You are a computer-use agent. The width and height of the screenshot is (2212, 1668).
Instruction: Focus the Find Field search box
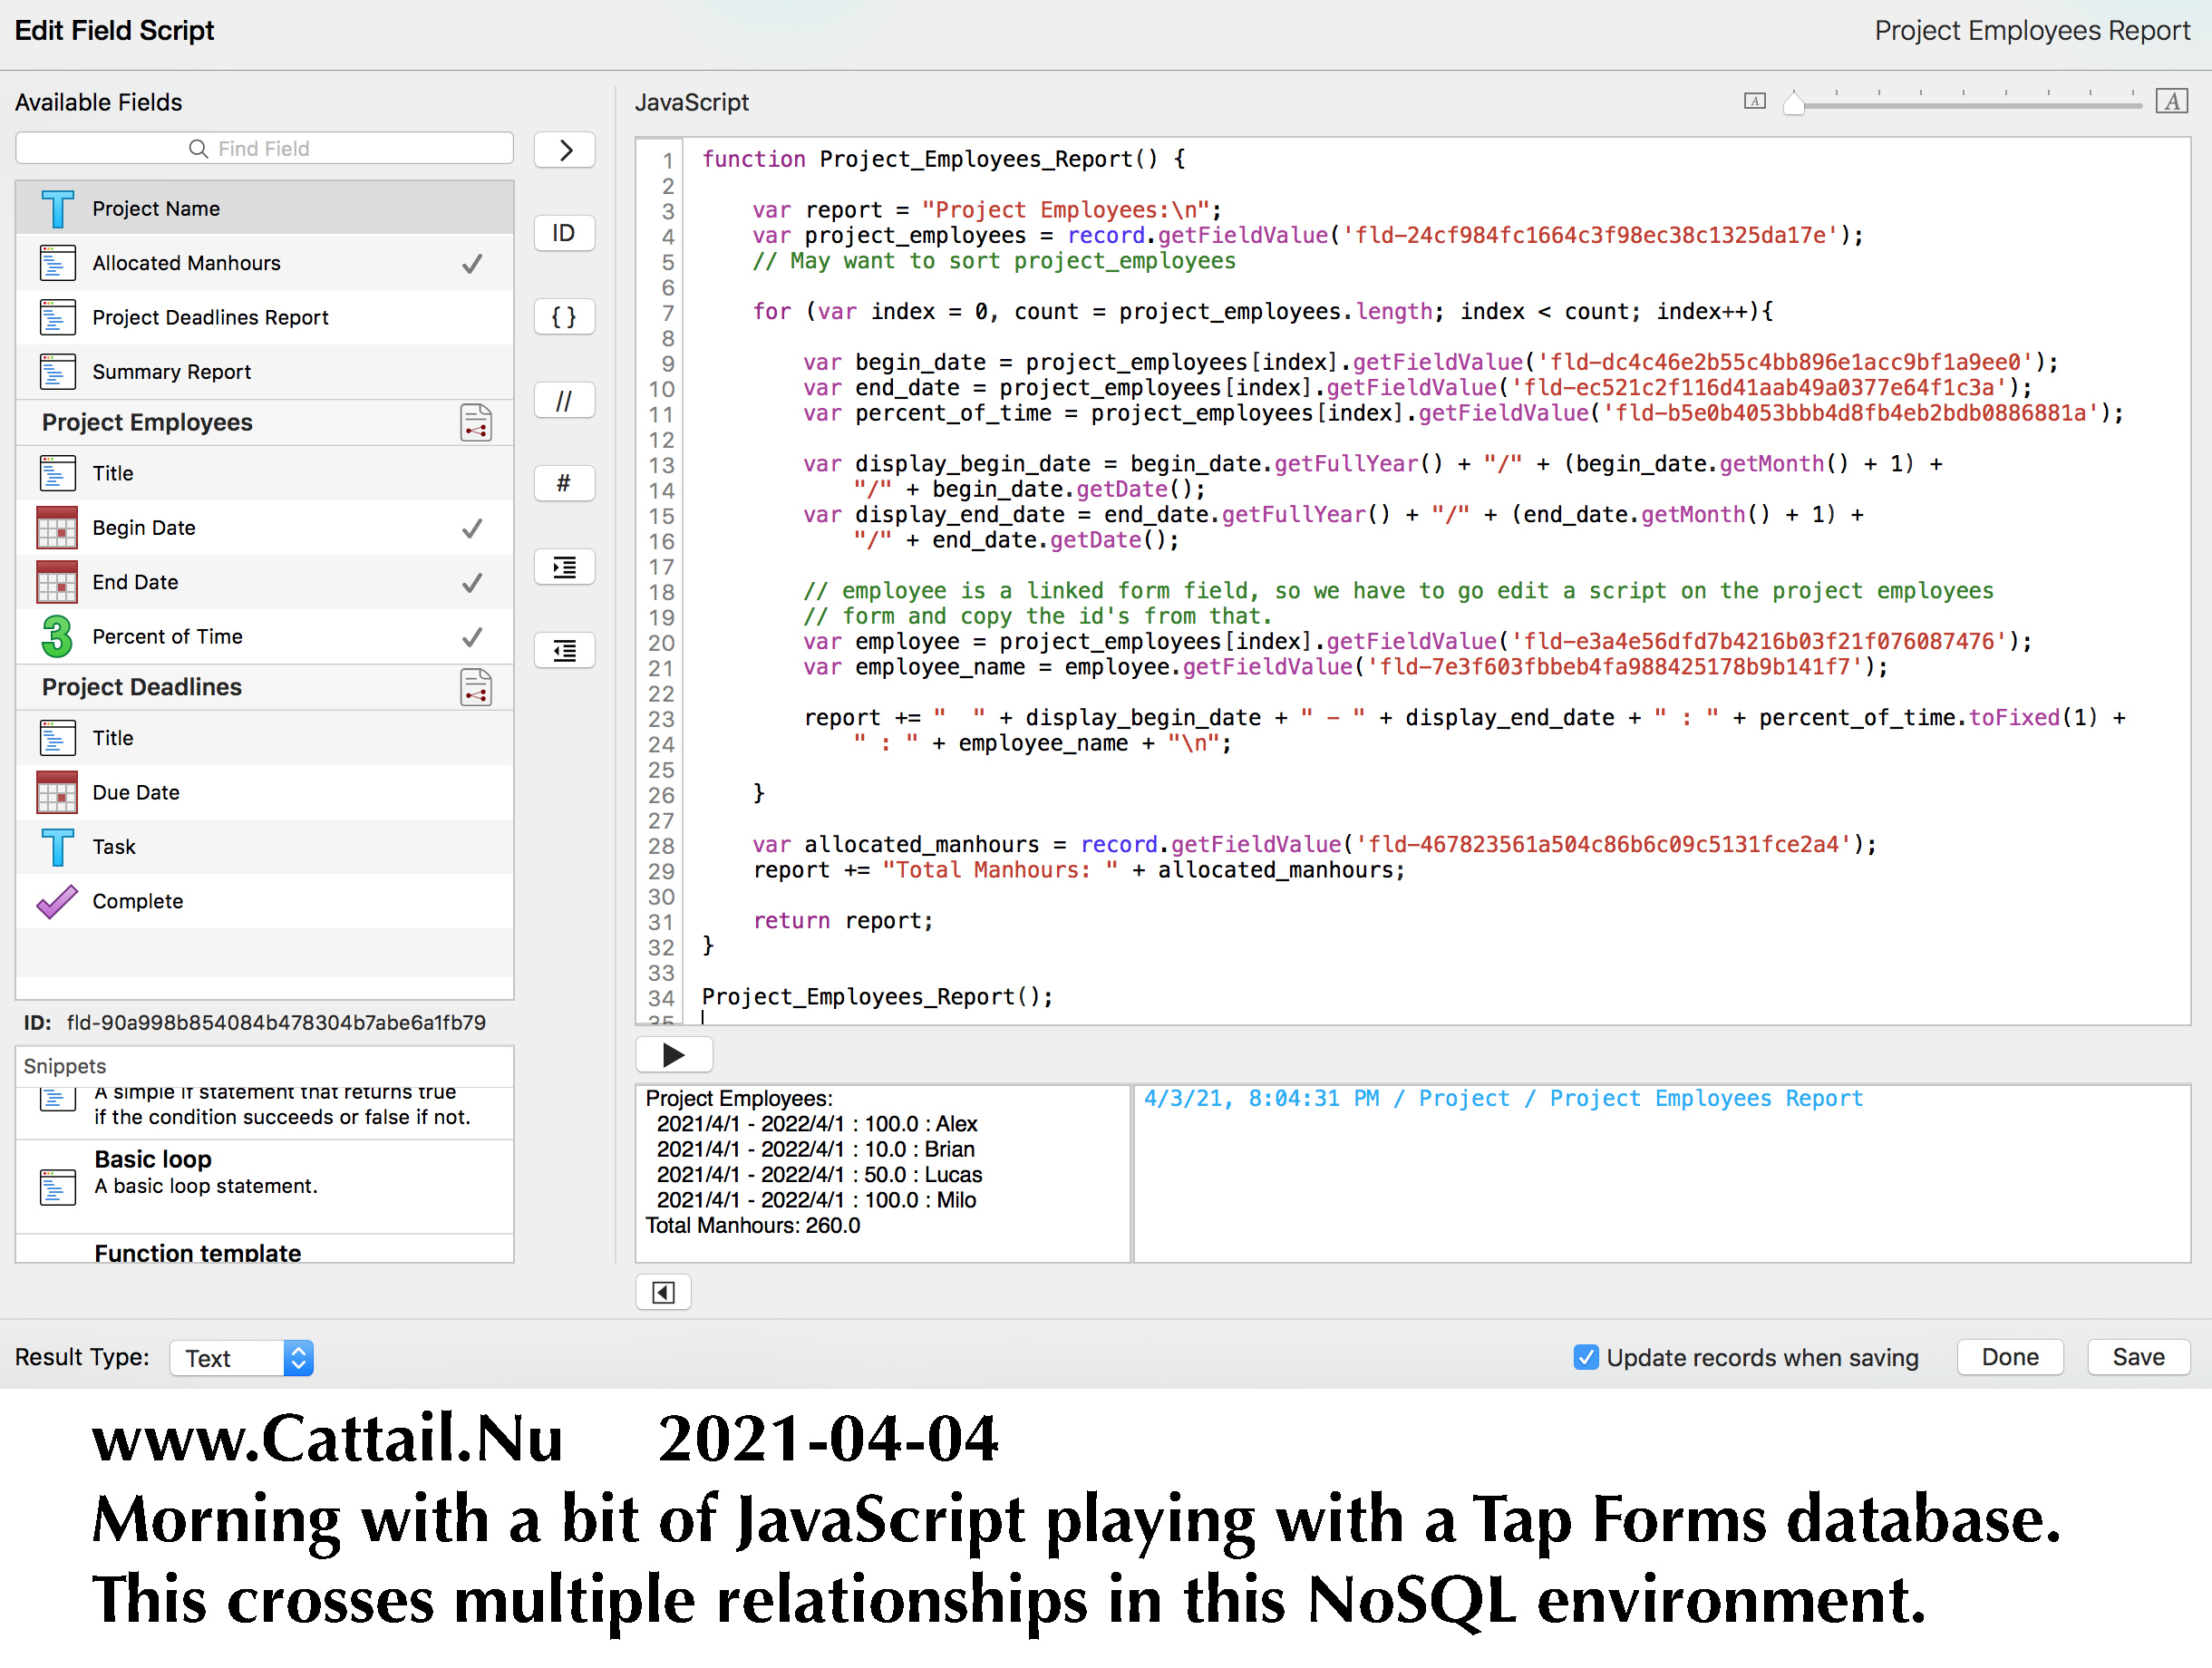pyautogui.click(x=264, y=149)
